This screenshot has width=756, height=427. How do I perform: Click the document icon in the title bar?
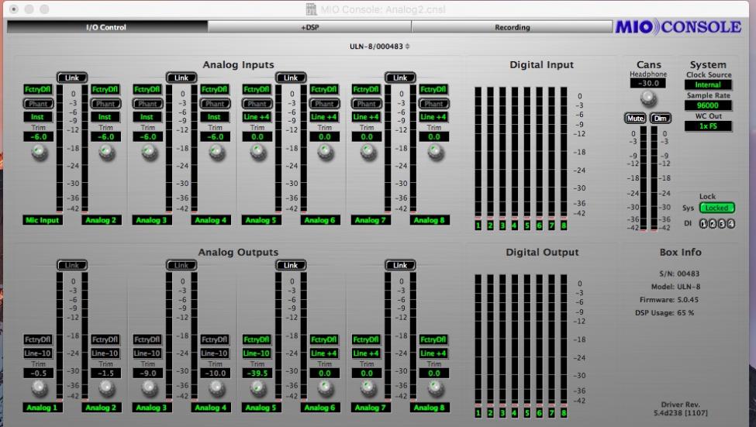pyautogui.click(x=311, y=9)
